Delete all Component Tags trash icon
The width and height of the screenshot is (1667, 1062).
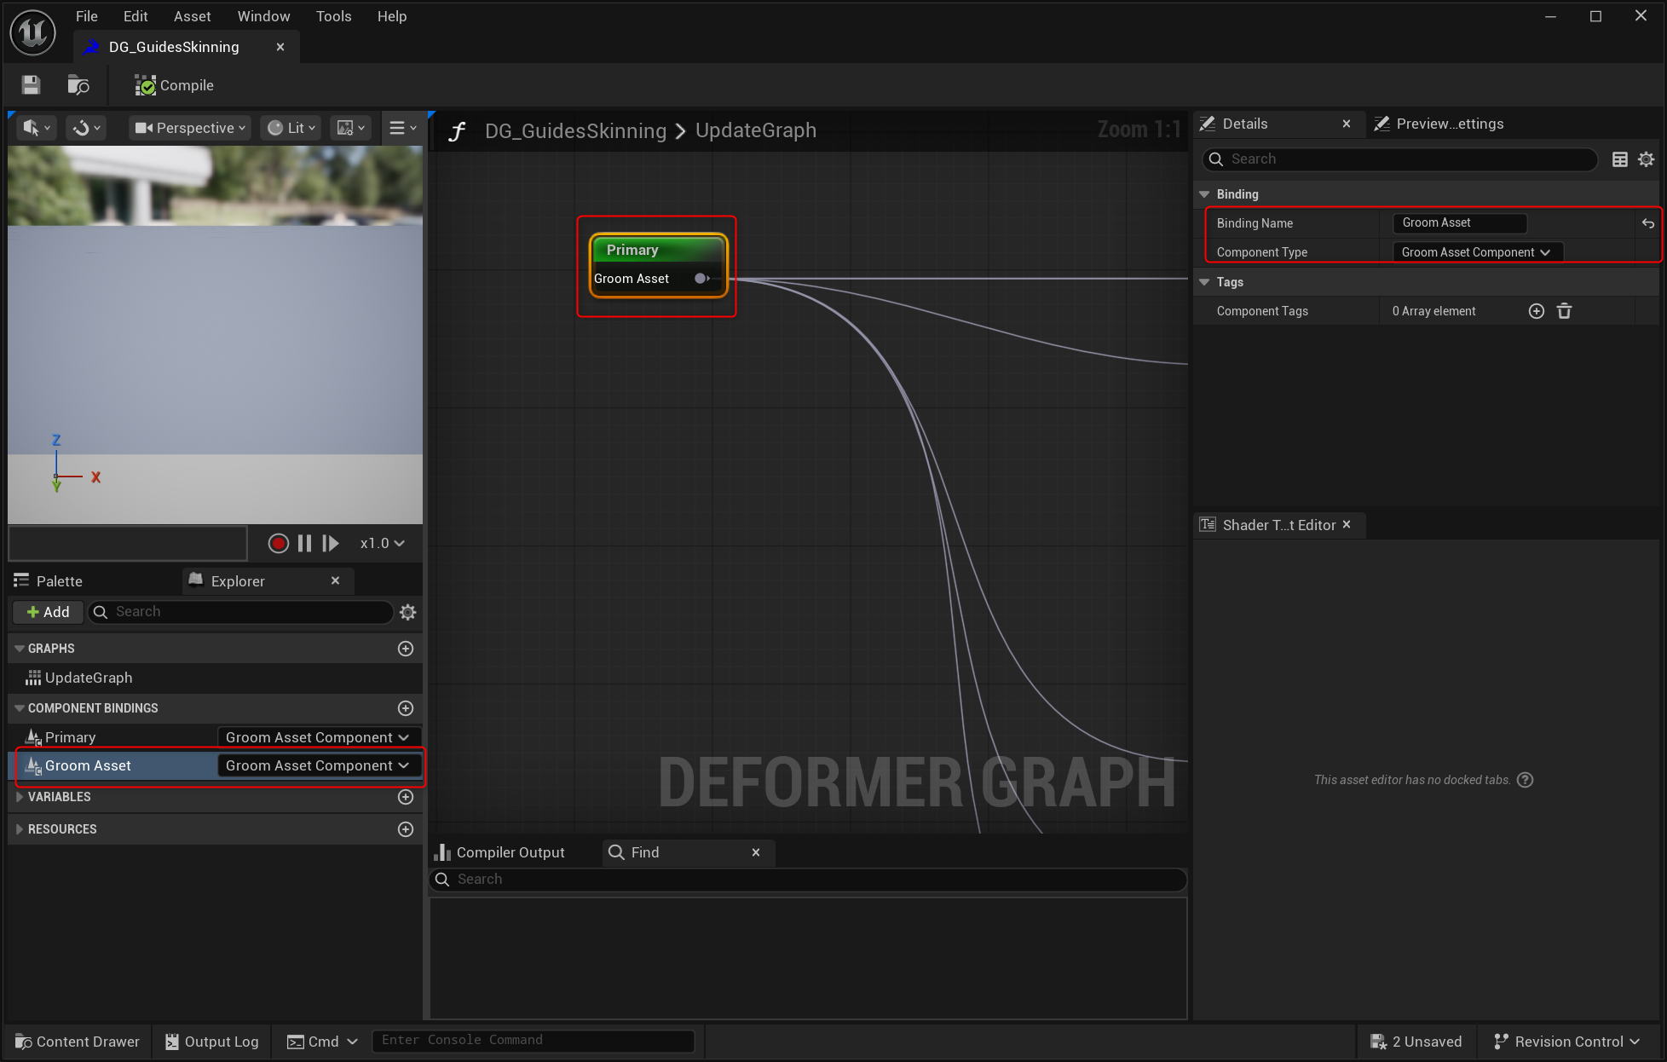point(1565,311)
